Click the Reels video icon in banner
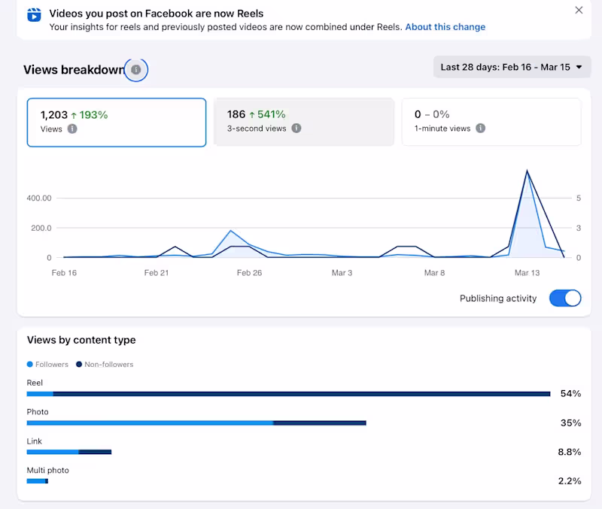 pyautogui.click(x=34, y=14)
